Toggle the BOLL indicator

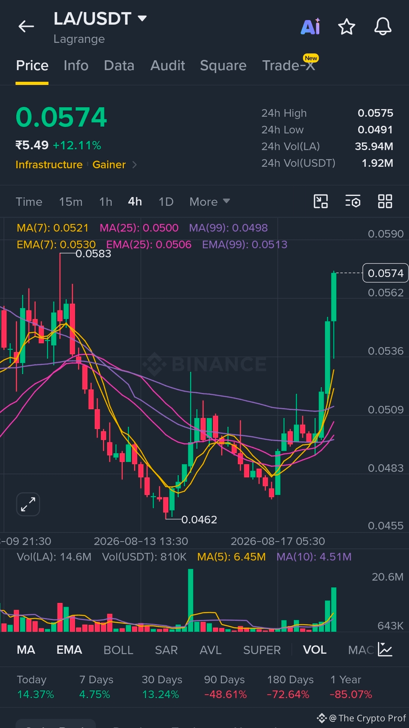tap(118, 650)
